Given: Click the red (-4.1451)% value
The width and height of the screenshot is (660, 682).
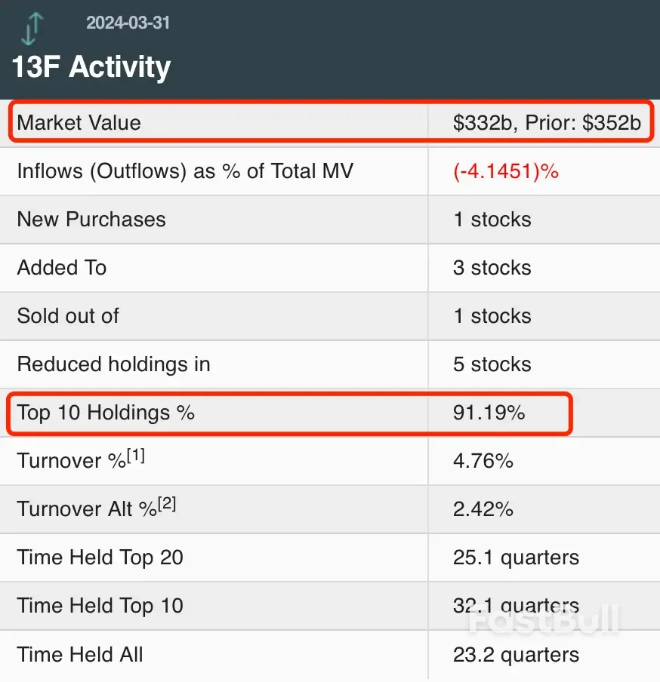Looking at the screenshot, I should click(506, 171).
